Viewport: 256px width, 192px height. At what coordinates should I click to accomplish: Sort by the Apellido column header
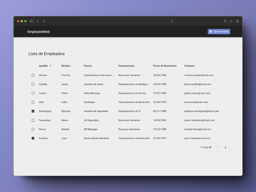(43, 66)
